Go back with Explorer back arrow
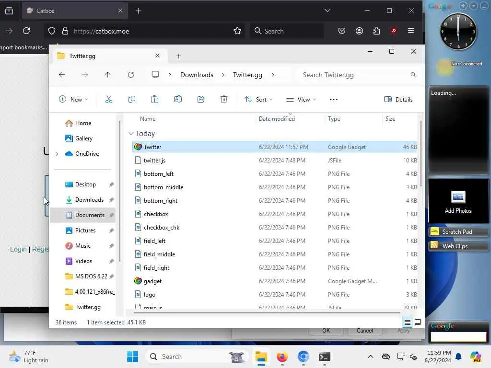The width and height of the screenshot is (491, 368). (x=62, y=75)
